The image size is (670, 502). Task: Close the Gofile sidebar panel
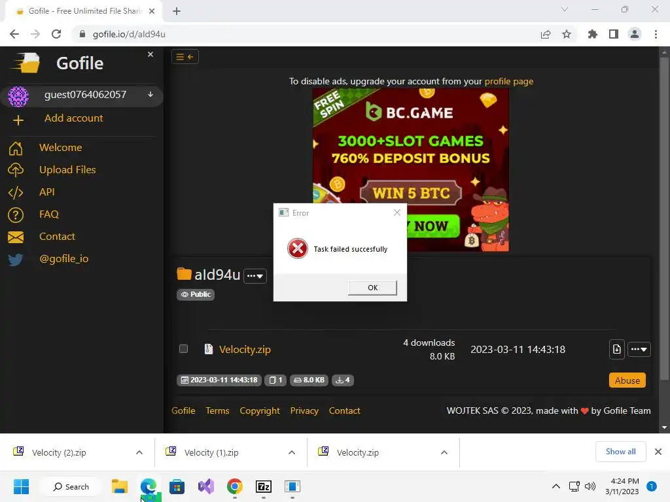click(150, 54)
